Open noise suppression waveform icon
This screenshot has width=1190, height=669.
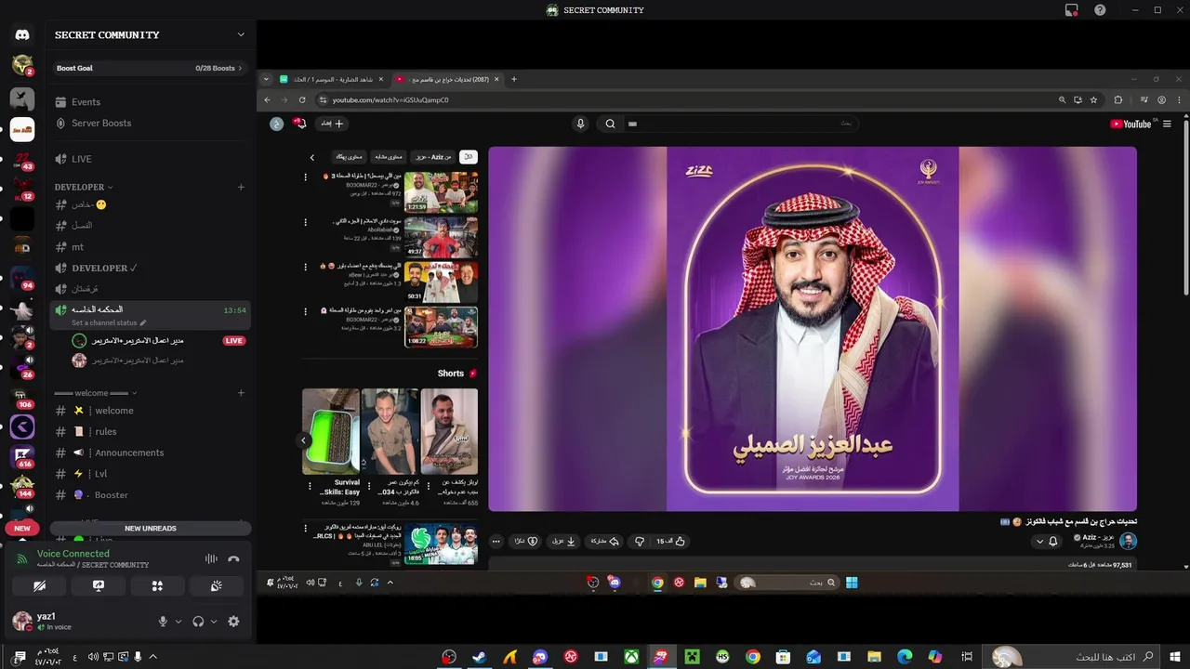(211, 558)
